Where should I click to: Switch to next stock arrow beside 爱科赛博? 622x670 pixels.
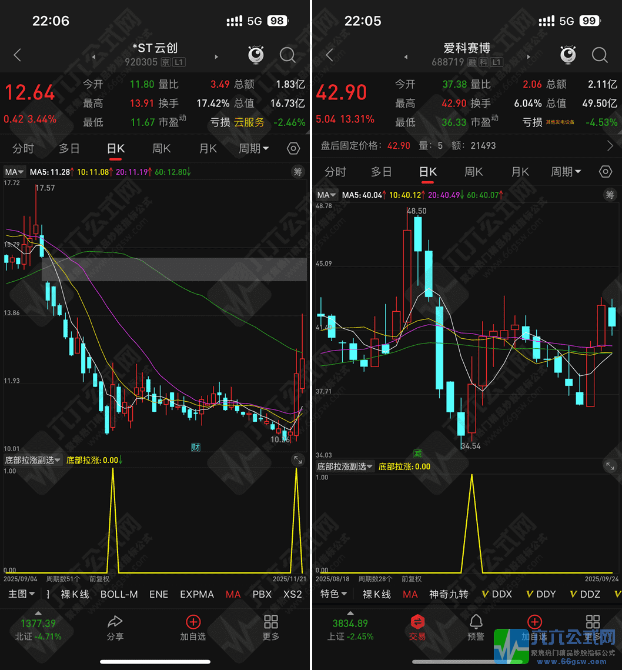[x=529, y=56]
